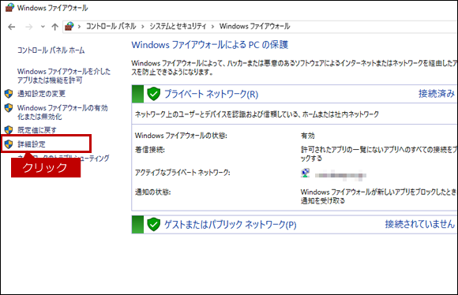Open アプリまたは機能を許可 link

pyautogui.click(x=64, y=76)
